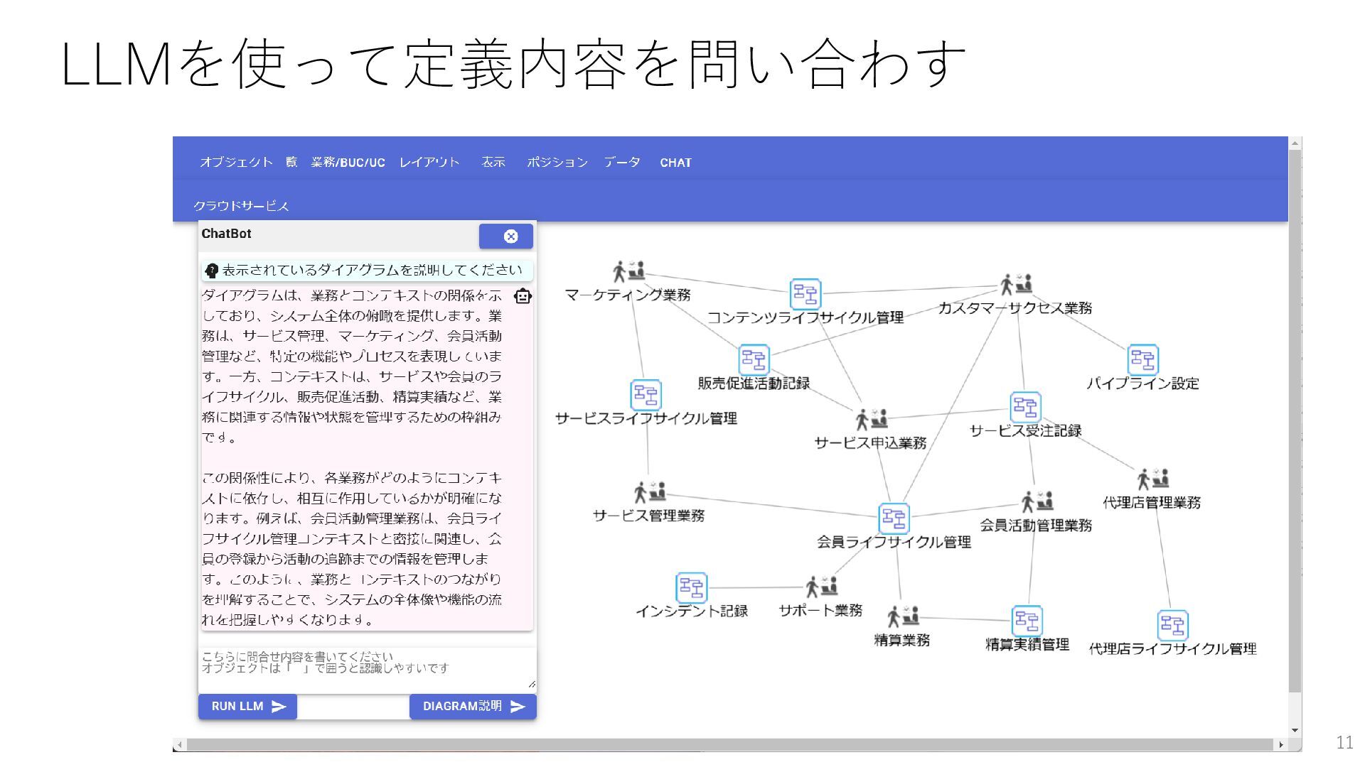
Task: Select the パイプライン設定 context icon
Action: click(1143, 360)
